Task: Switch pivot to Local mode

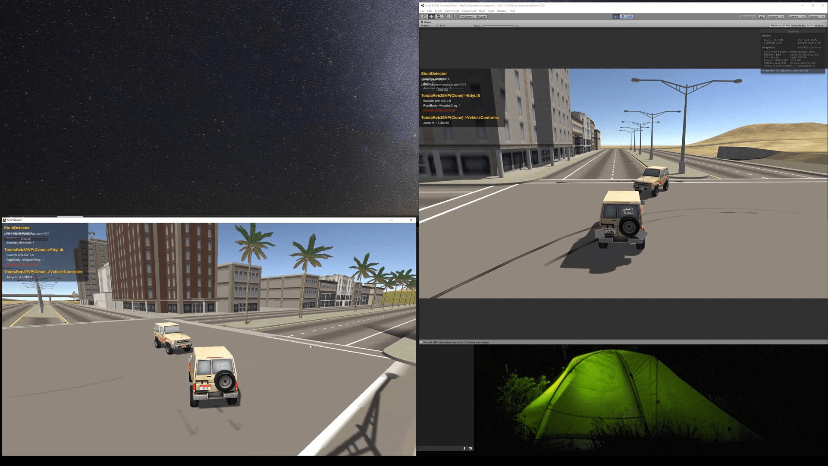Action: click(x=481, y=16)
